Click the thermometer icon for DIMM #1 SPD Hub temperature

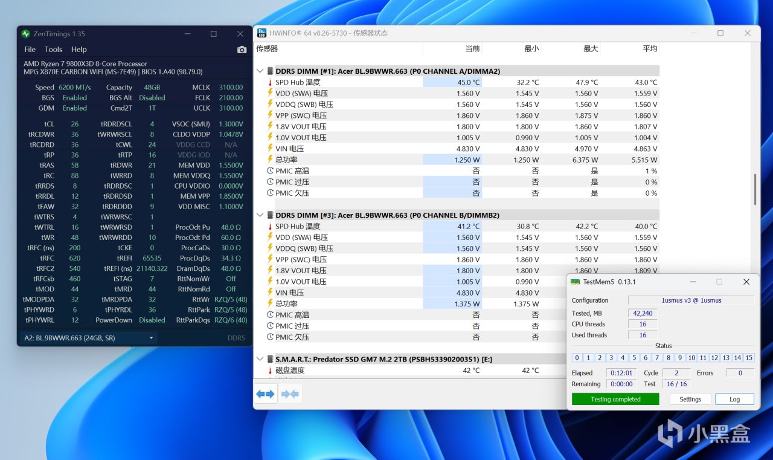(270, 82)
